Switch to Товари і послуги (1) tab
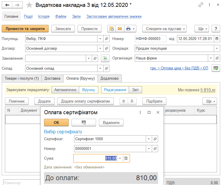Image resolution: width=221 pixels, height=185 pixels. [x=22, y=79]
